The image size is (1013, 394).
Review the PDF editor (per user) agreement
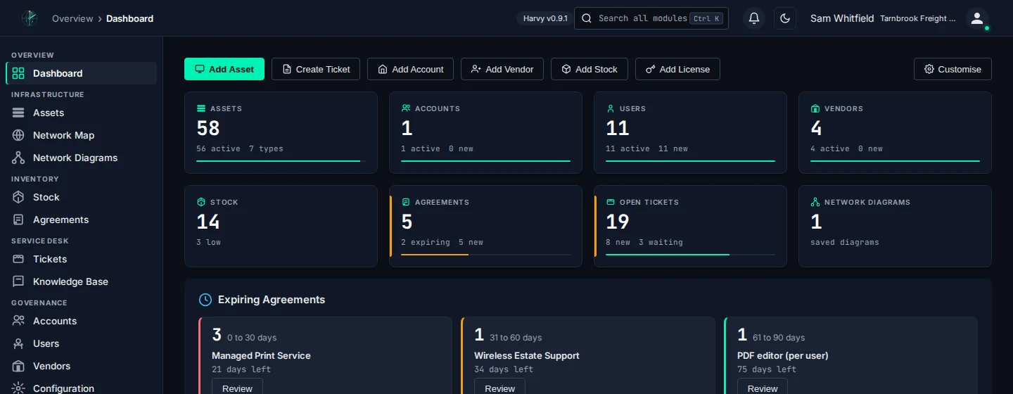[x=763, y=387]
